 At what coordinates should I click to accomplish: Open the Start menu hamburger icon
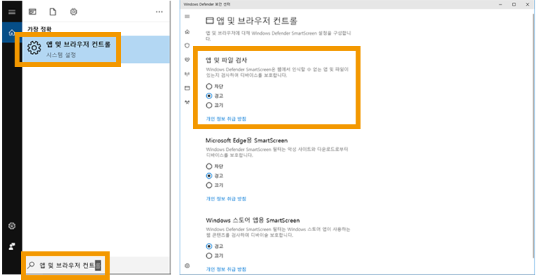pos(12,12)
